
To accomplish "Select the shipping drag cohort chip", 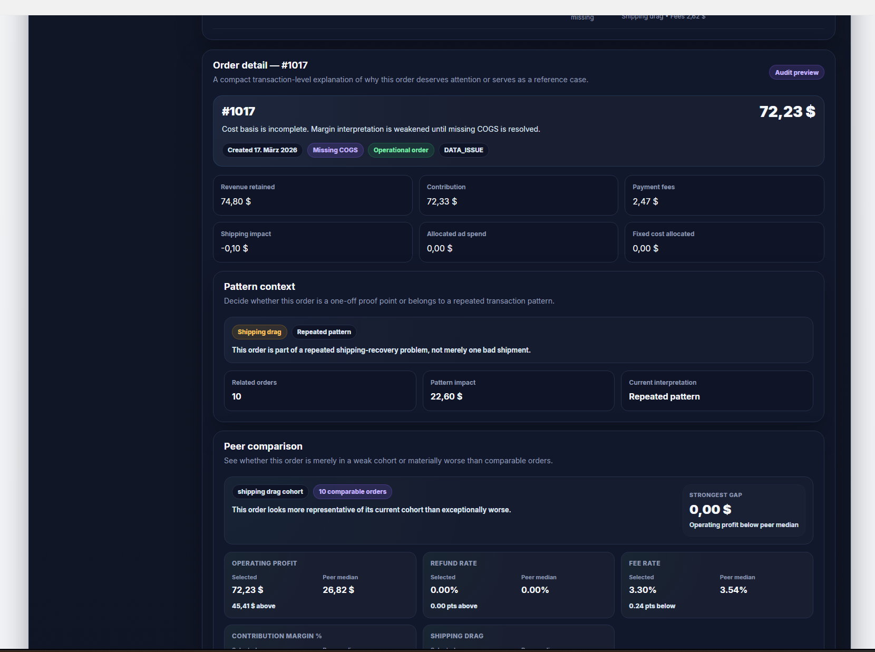I will [x=270, y=492].
